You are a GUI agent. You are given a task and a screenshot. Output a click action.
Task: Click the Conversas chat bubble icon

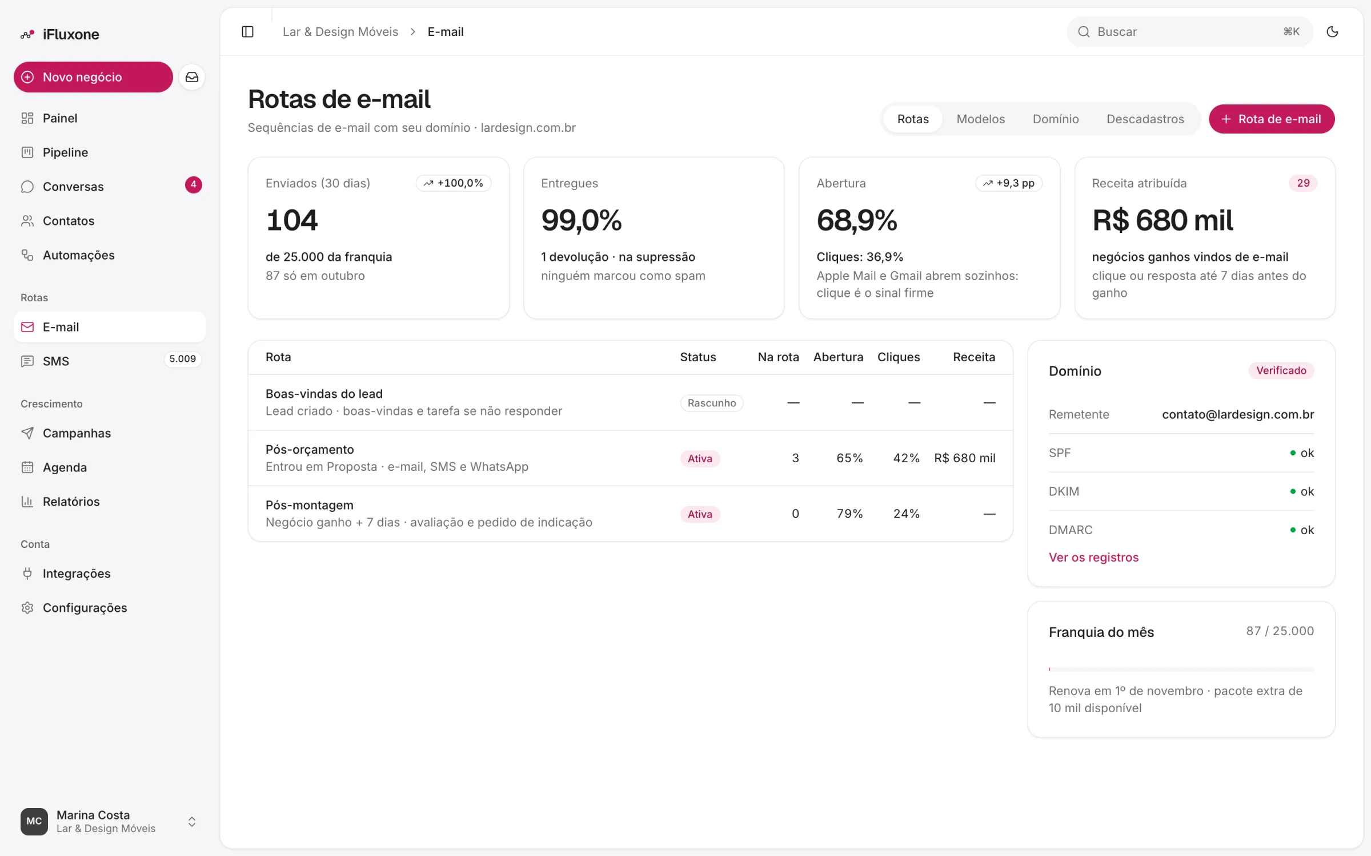pyautogui.click(x=27, y=187)
